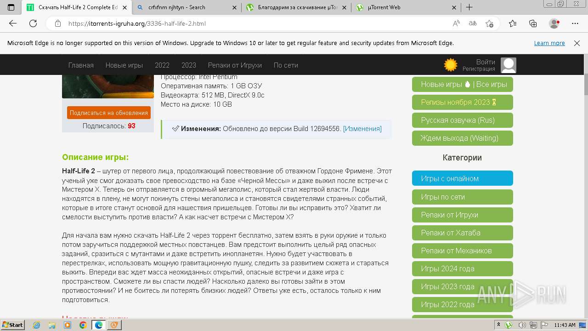
Task: Open Read aloud icon in address bar
Action: click(456, 23)
